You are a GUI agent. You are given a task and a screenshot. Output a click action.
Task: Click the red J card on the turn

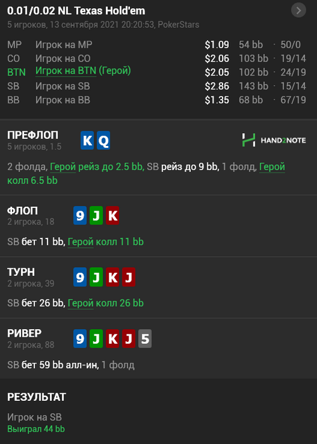129,277
